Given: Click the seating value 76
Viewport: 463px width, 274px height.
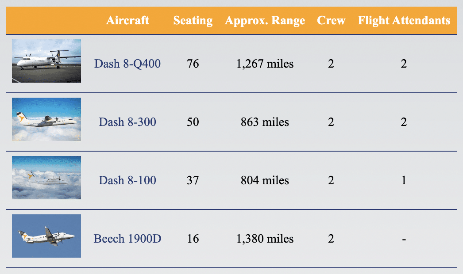Looking at the screenshot, I should [x=193, y=64].
